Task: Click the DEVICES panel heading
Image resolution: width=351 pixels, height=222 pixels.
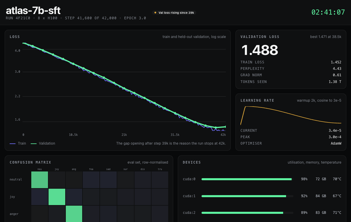Action: click(x=192, y=162)
